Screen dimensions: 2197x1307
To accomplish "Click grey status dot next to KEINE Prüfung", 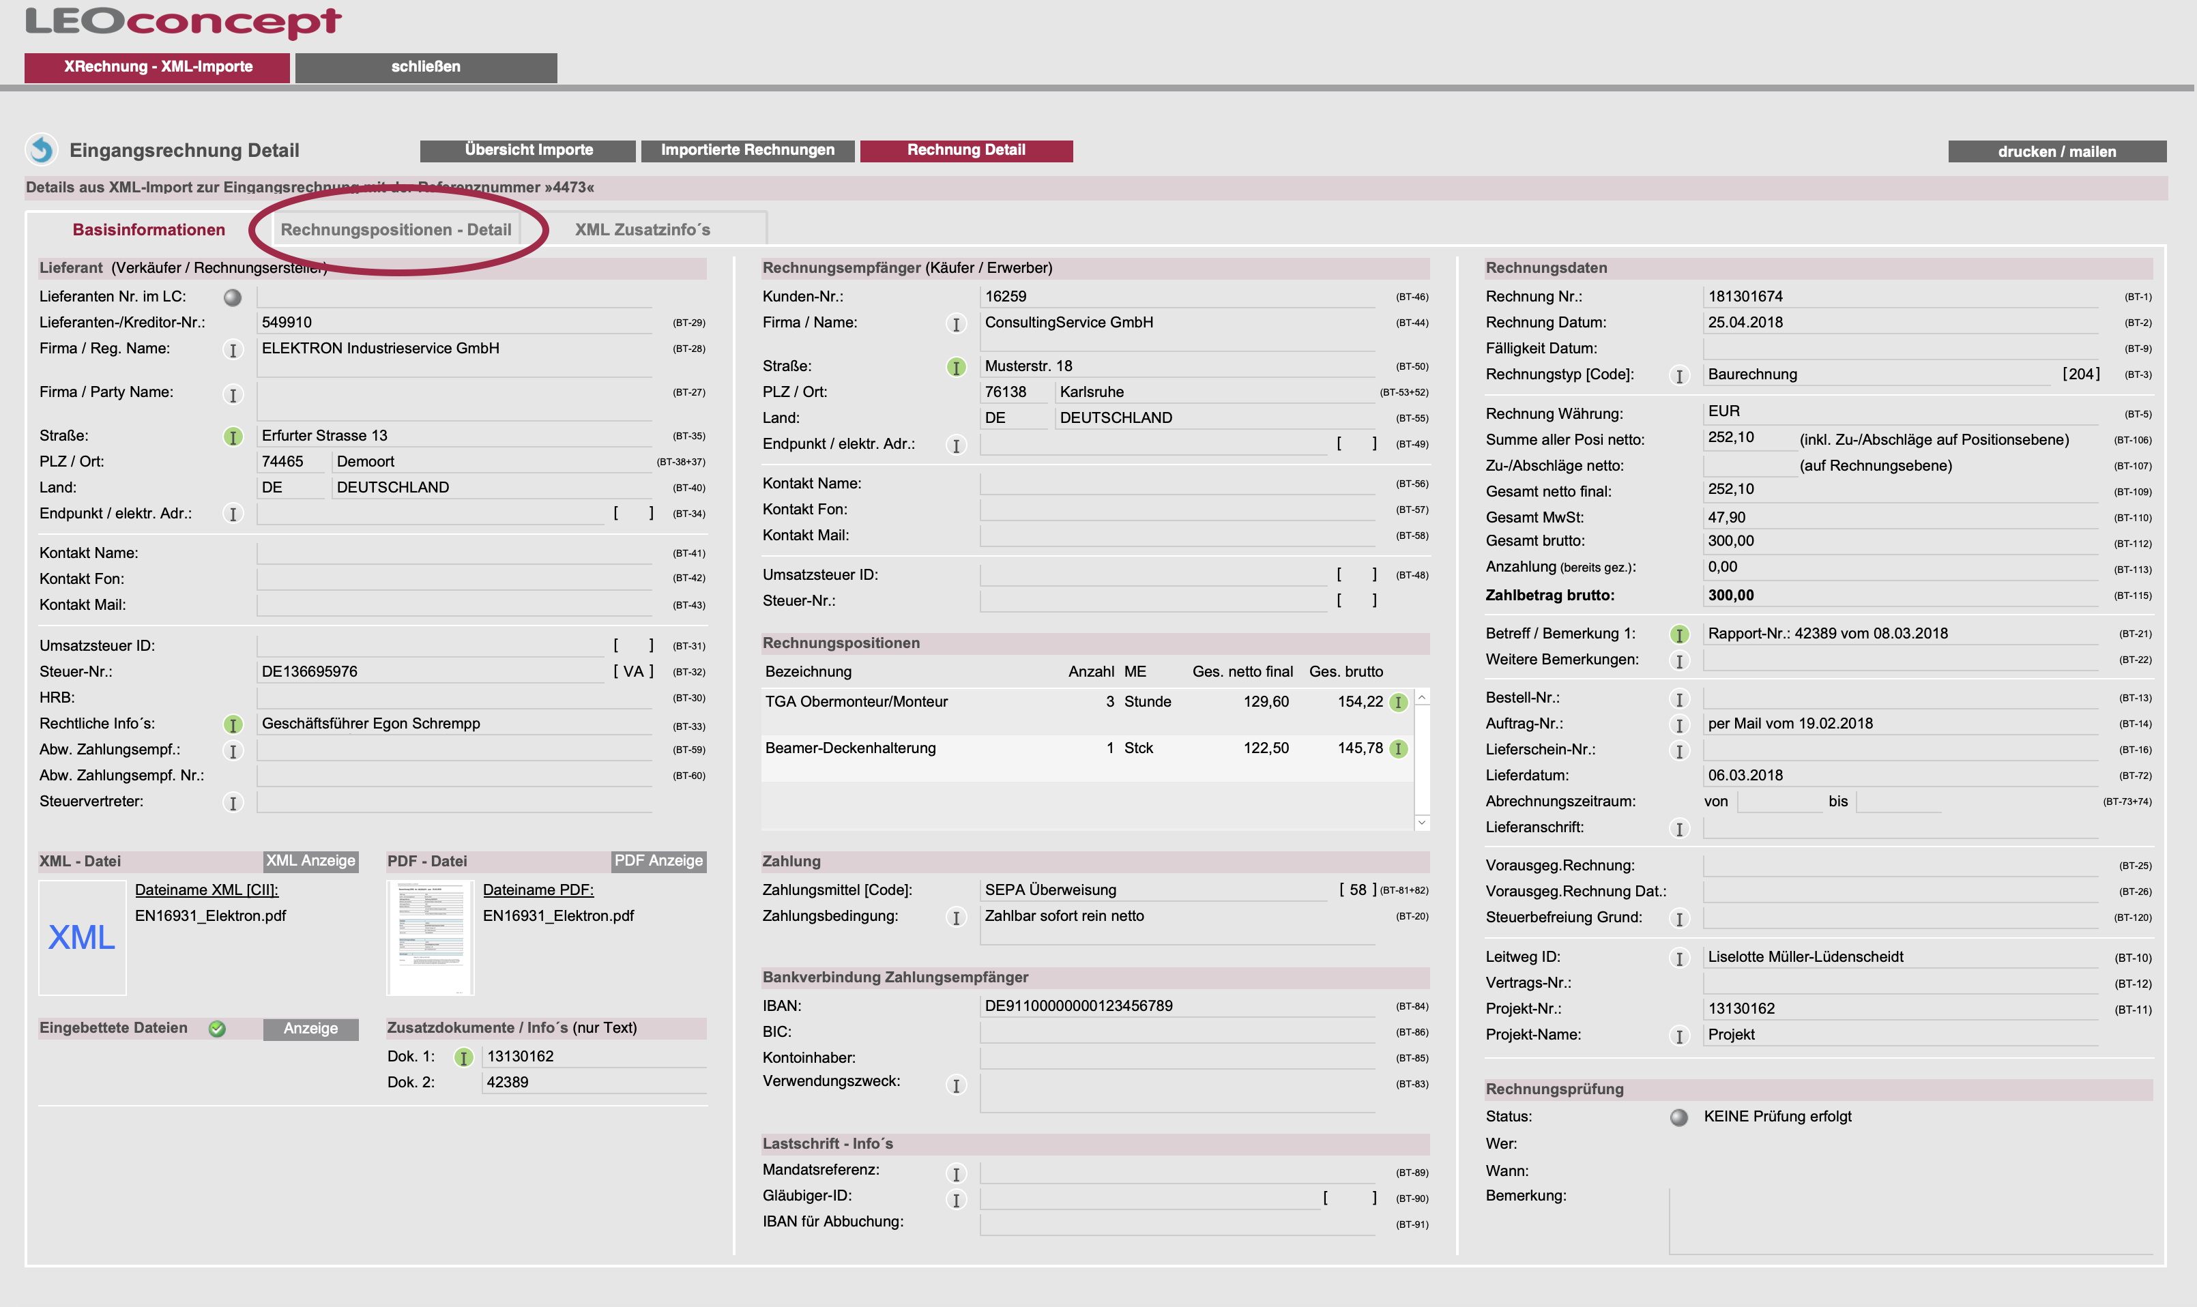I will coord(1679,1117).
